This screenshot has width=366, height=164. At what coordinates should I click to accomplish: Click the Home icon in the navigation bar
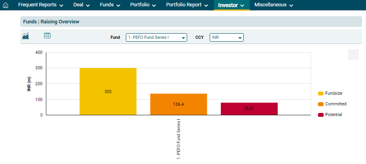[x=6, y=6]
